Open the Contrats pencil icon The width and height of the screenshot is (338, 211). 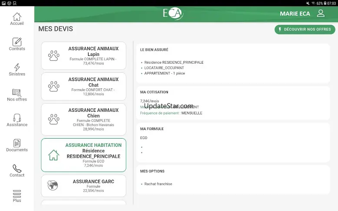click(x=17, y=42)
